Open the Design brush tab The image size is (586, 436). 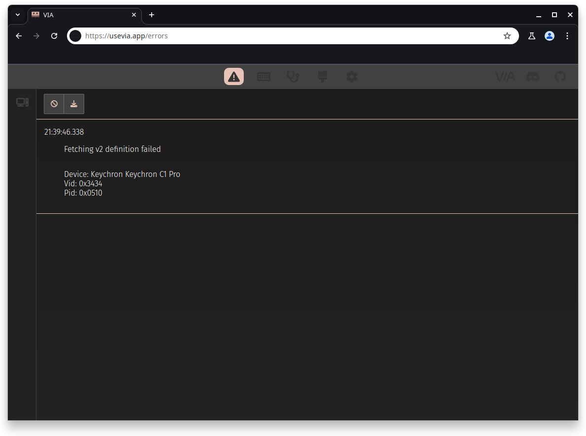(x=322, y=77)
